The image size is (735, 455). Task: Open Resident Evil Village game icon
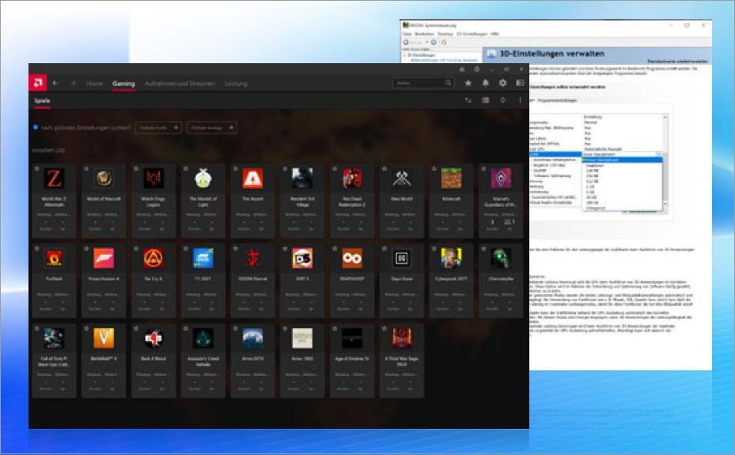pos(302,179)
